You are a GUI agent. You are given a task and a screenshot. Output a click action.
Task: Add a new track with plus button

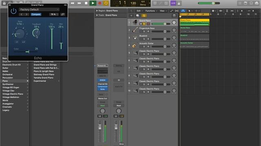coord(131,15)
